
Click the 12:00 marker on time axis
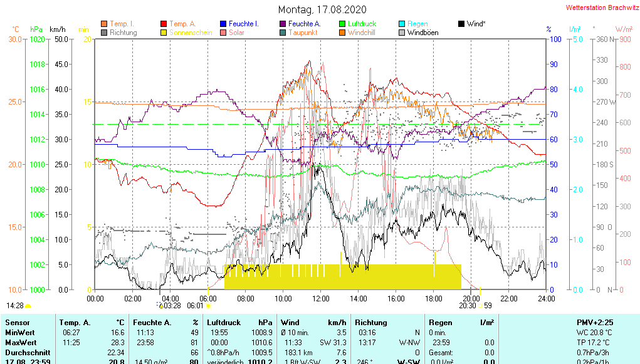(321, 298)
